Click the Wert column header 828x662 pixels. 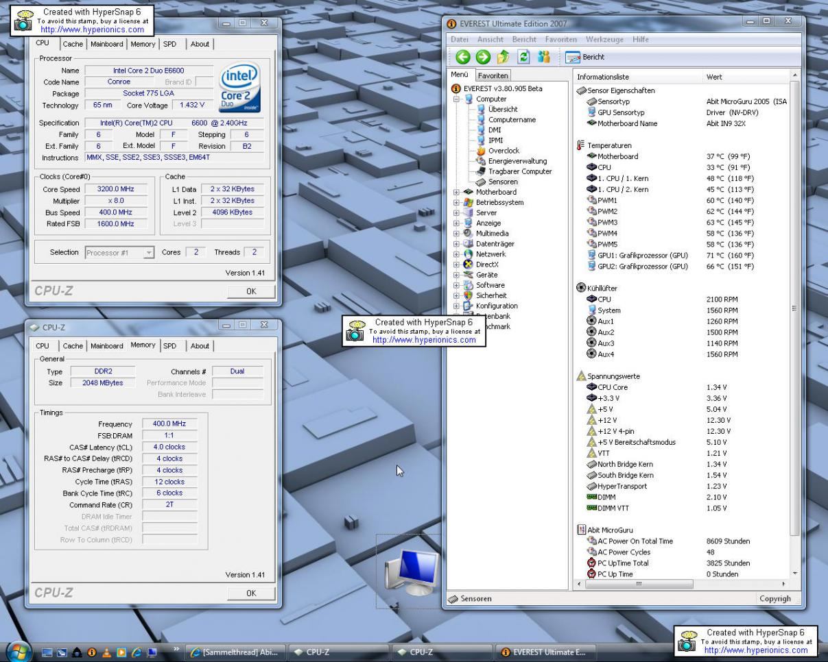[x=746, y=77]
